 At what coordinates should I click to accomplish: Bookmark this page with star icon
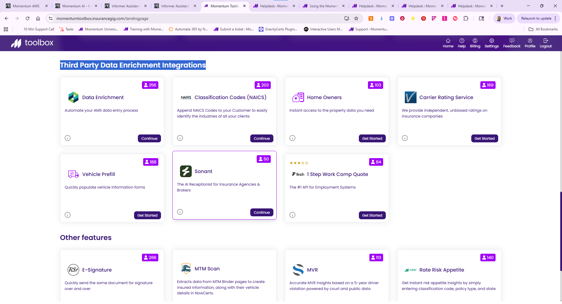[356, 18]
